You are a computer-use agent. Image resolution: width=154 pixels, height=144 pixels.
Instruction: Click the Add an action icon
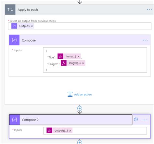click(70, 94)
